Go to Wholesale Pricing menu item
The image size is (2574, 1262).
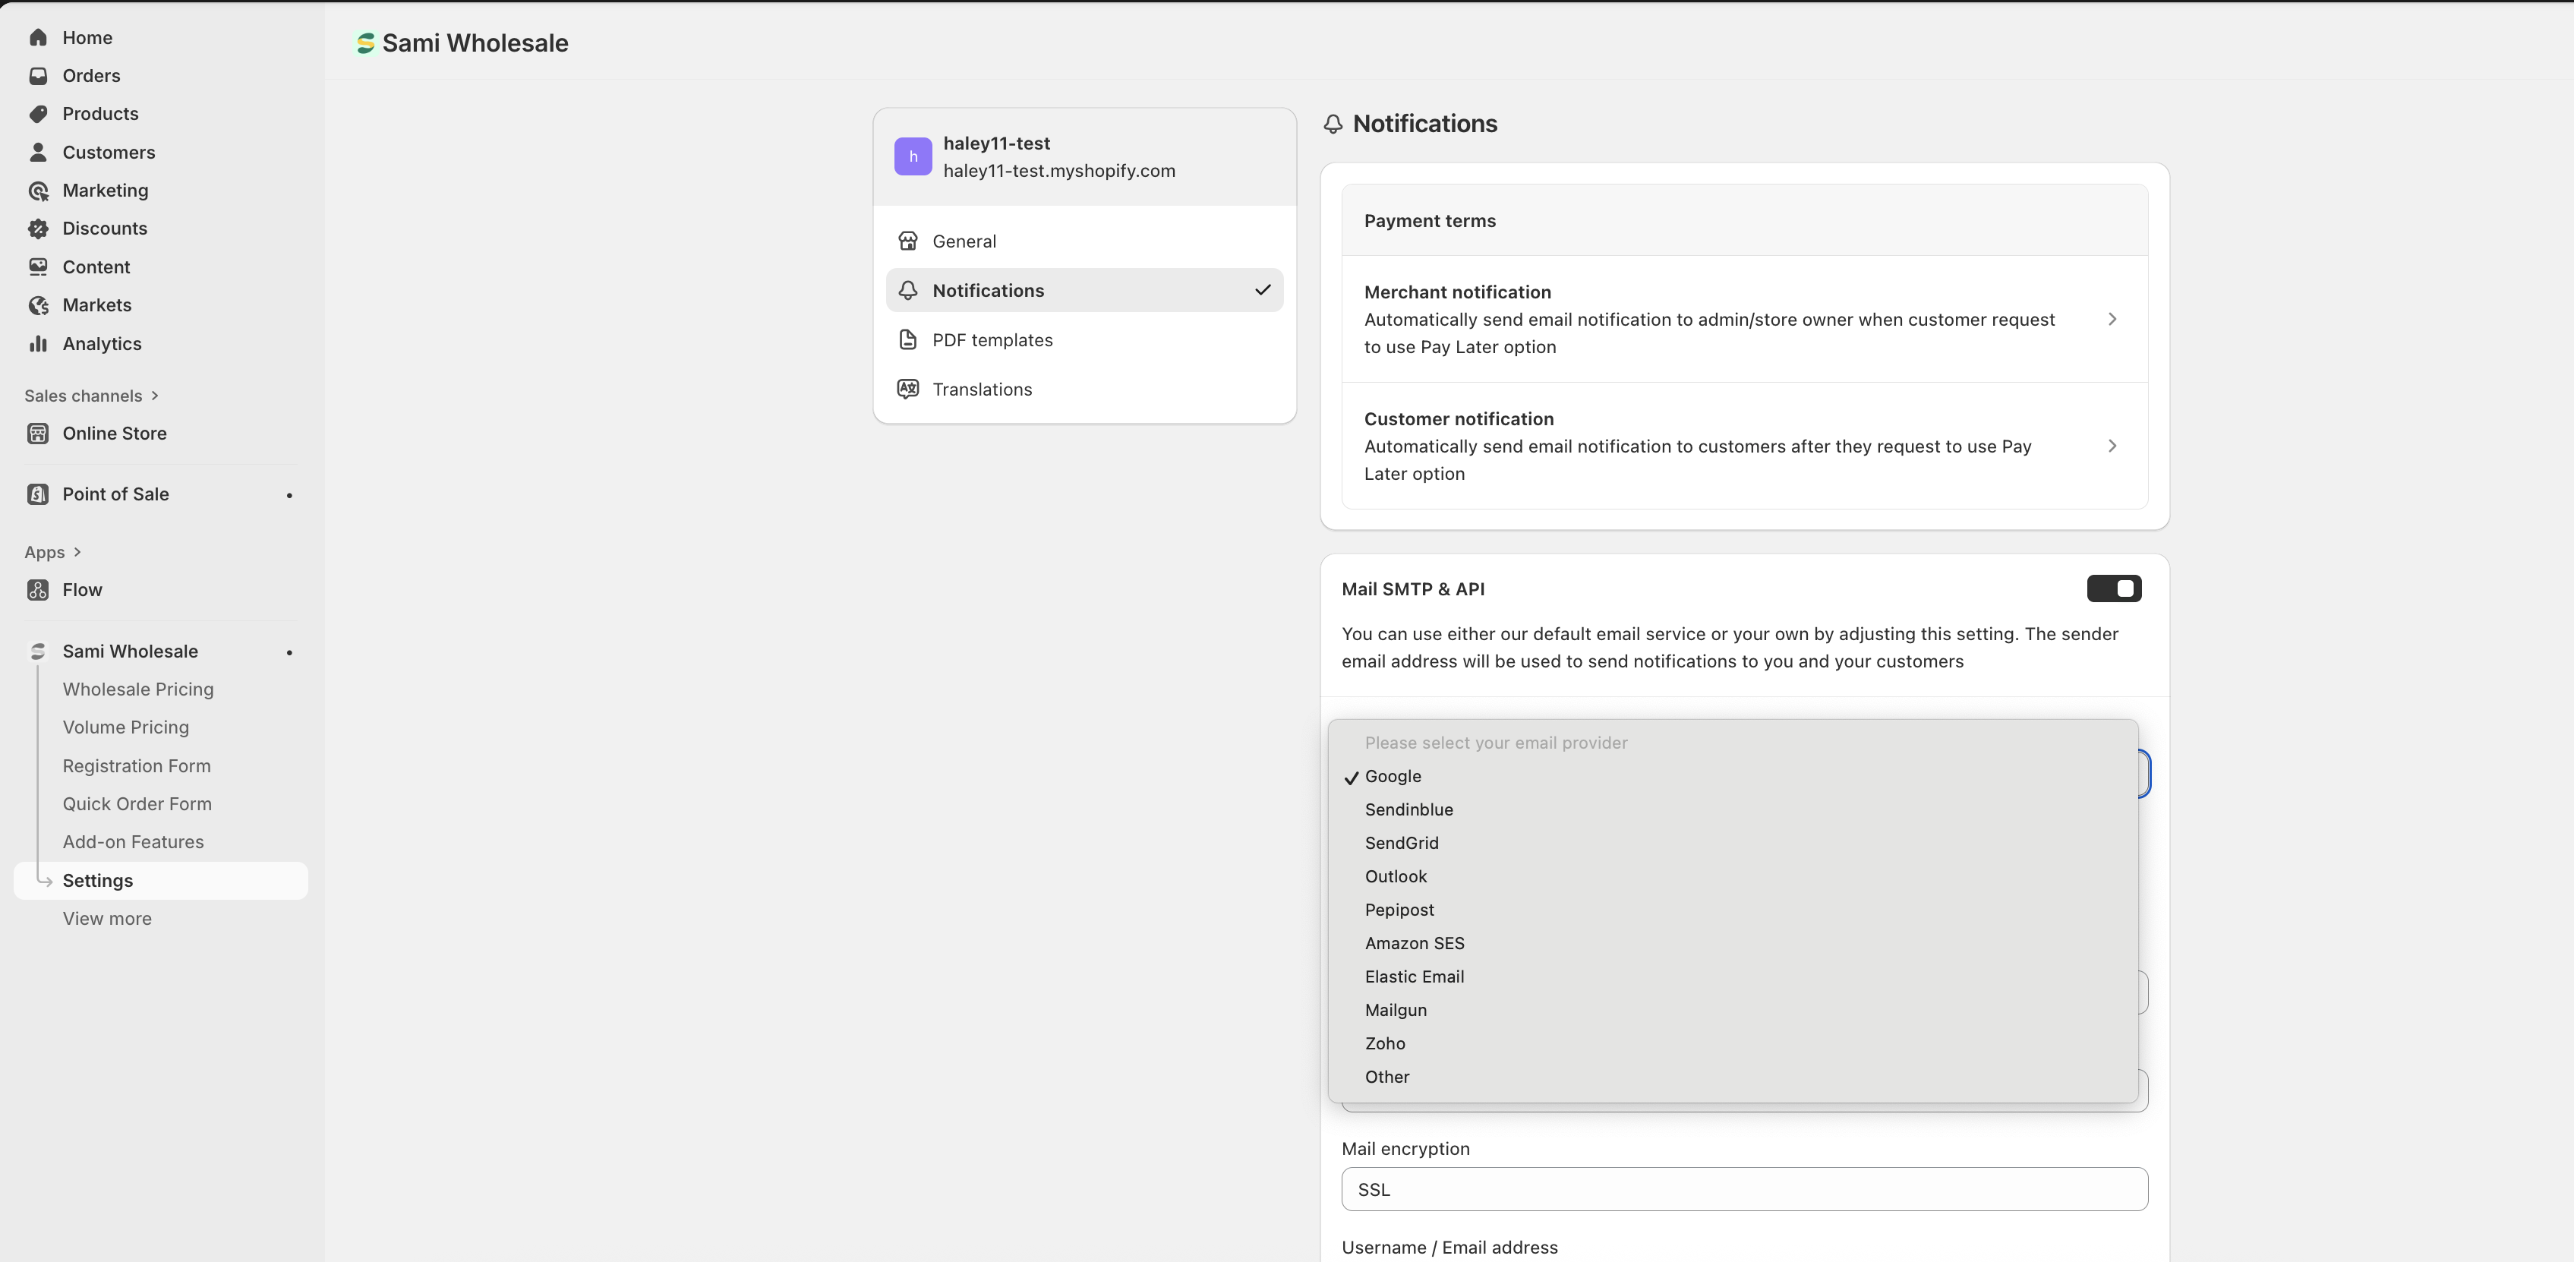coord(138,689)
